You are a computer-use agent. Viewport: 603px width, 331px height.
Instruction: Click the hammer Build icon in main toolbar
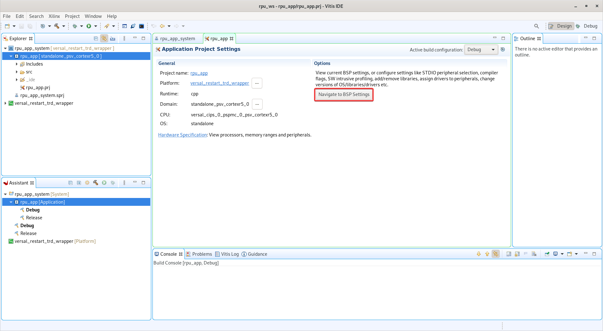tap(57, 26)
